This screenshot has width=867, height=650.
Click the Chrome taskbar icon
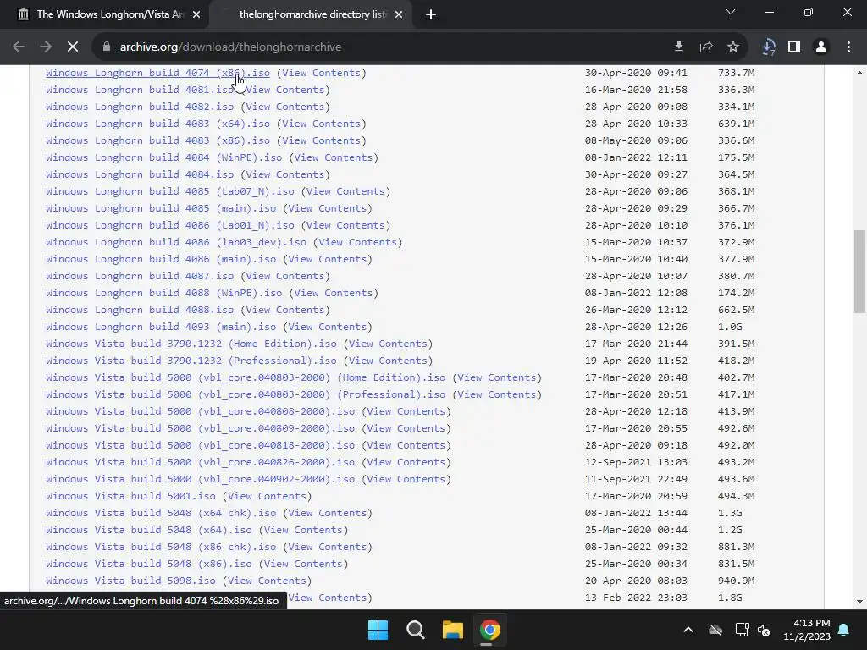coord(490,630)
